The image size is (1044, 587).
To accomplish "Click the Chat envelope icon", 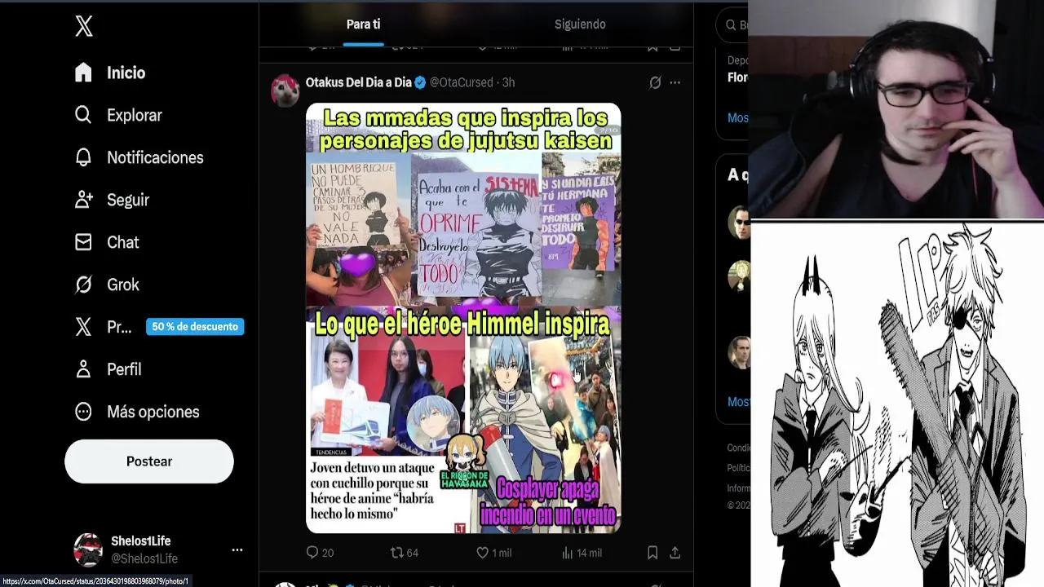I will click(x=83, y=242).
